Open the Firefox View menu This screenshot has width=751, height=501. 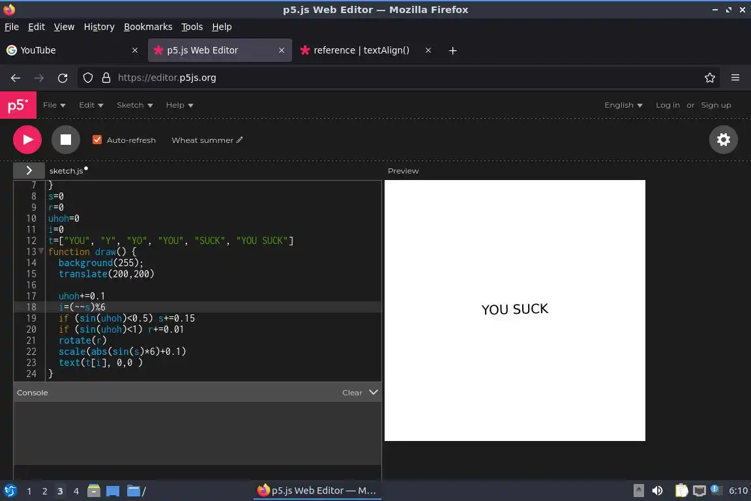(x=64, y=27)
